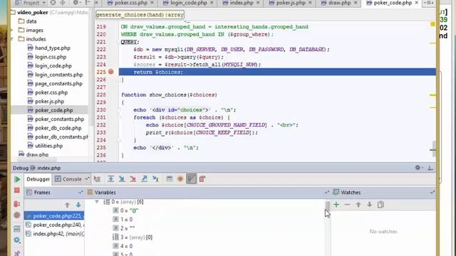Click Frames panel restore-layout arrow
This screenshot has height=256, width=456.
(80, 192)
